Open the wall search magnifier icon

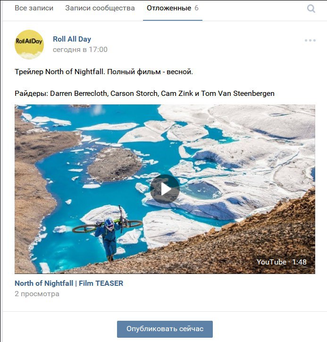(x=311, y=9)
